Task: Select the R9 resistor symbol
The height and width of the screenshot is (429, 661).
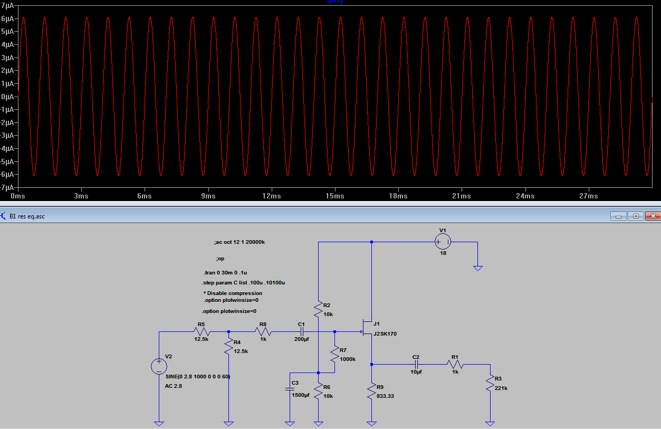Action: pos(372,391)
